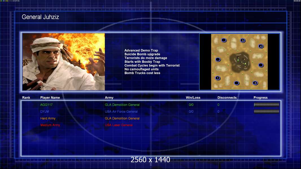Click the Medium Army player entry
Screen dimensions: 301x169
[50, 125]
